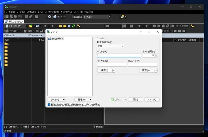Refresh the local panel with green reload icon
The width and height of the screenshot is (208, 137).
[x=74, y=26]
